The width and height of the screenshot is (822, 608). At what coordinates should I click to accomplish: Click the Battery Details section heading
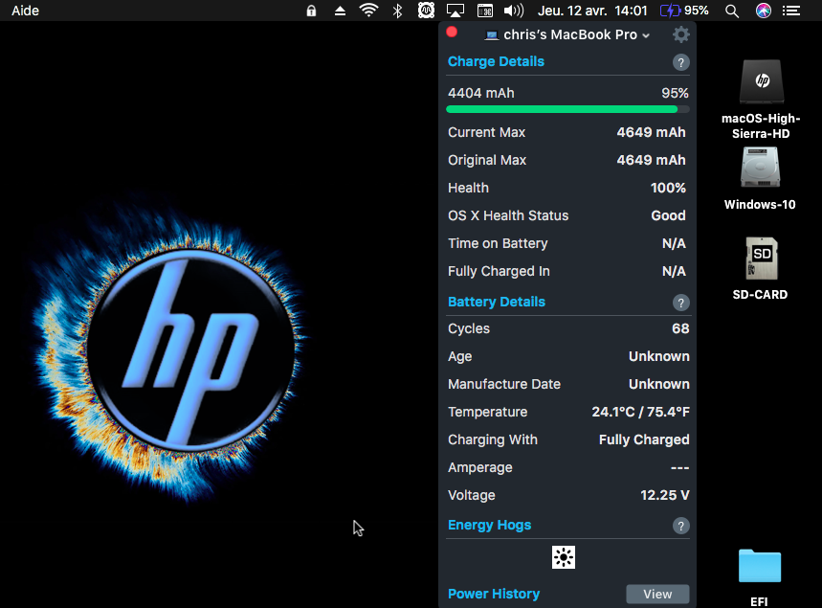point(497,302)
